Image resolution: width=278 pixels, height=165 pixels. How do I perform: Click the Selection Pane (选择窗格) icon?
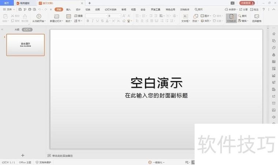click(256, 16)
